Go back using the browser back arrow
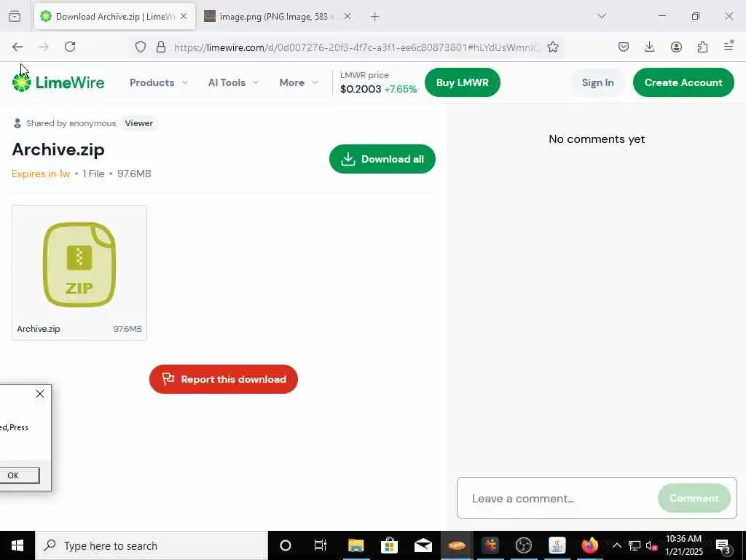This screenshot has width=746, height=560. click(x=17, y=47)
